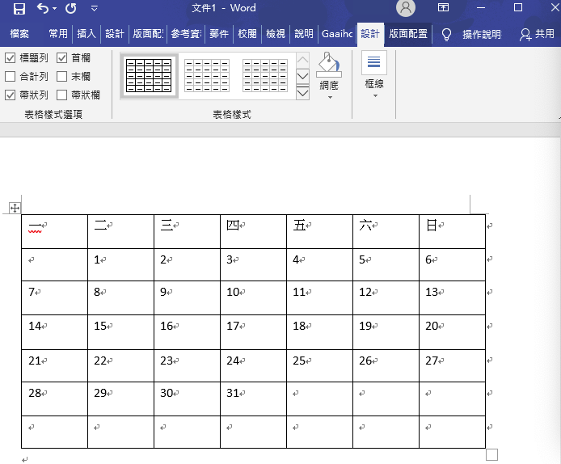This screenshot has height=464, width=561.
Task: Click the cell with number 13
Action: point(452,298)
